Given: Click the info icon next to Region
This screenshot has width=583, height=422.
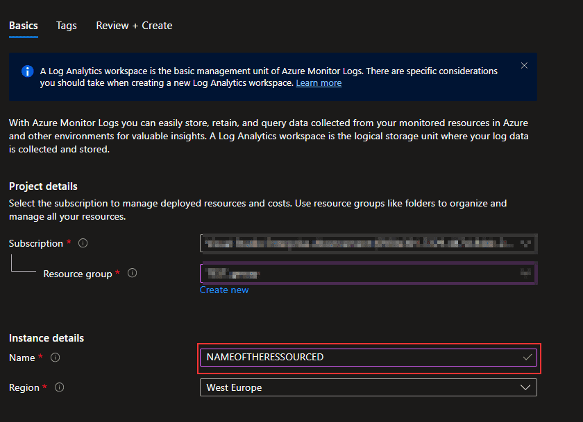Looking at the screenshot, I should click(59, 388).
